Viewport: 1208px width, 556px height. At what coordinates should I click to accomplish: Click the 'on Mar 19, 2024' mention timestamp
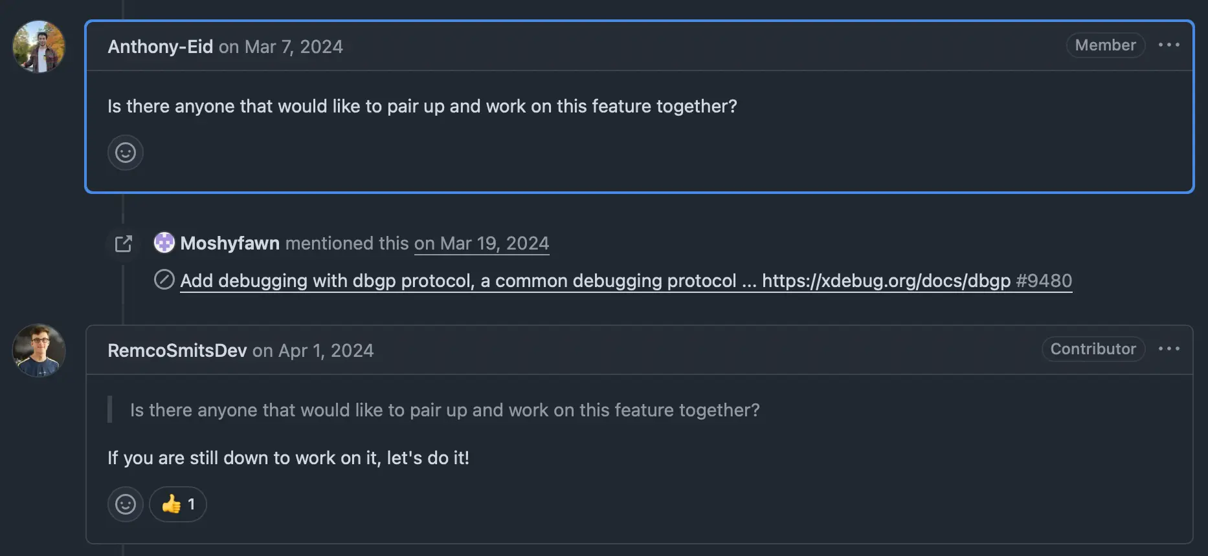tap(482, 243)
